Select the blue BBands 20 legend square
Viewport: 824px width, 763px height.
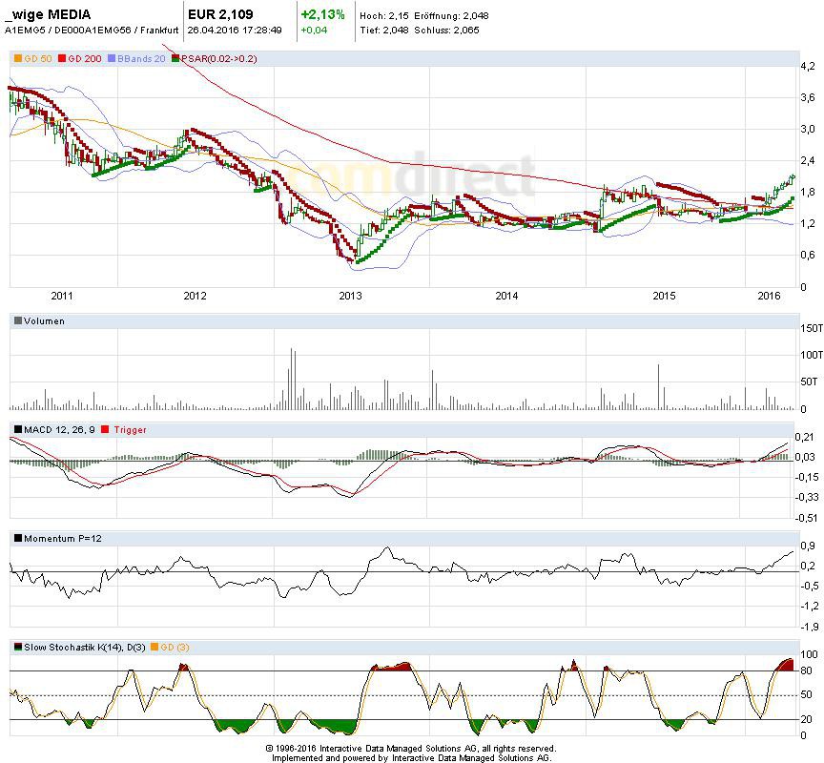(113, 59)
